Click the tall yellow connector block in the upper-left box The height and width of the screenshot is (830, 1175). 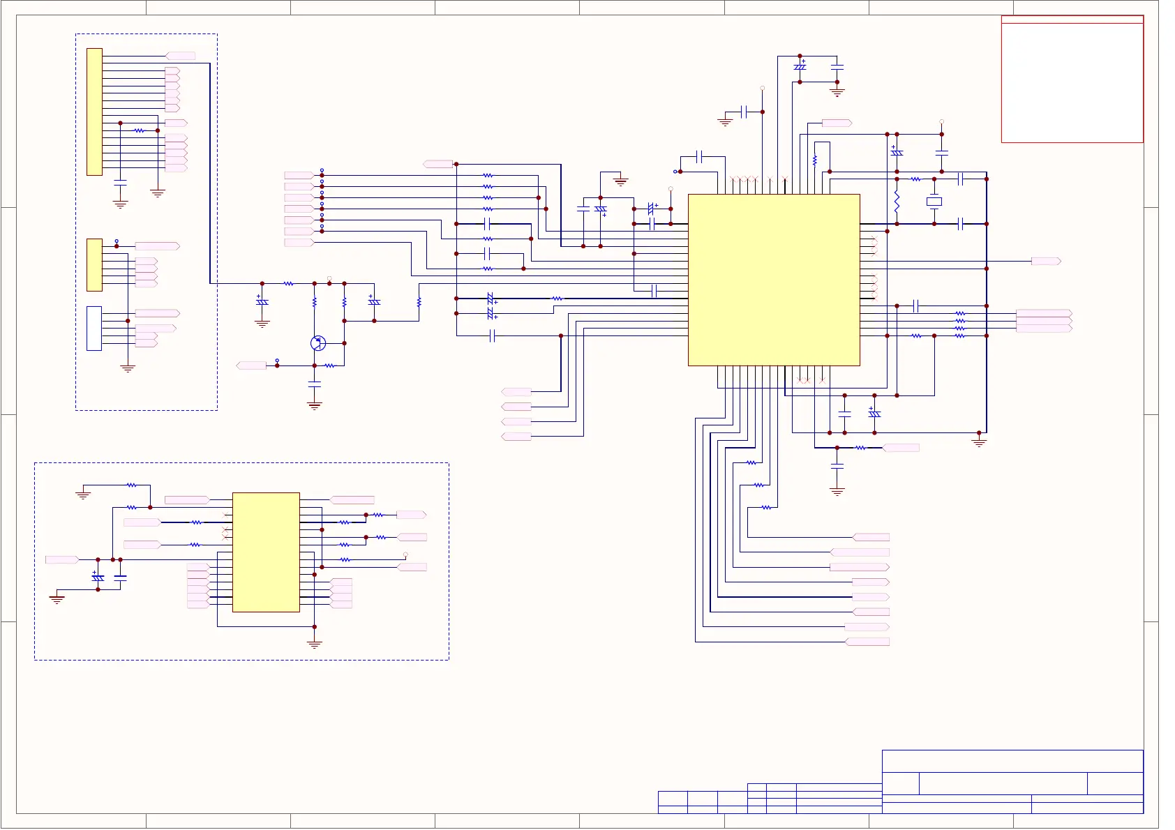[x=94, y=112]
